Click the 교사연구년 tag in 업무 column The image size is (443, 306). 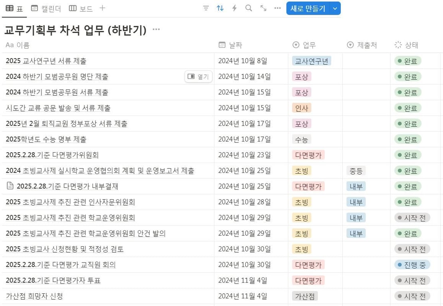click(312, 61)
